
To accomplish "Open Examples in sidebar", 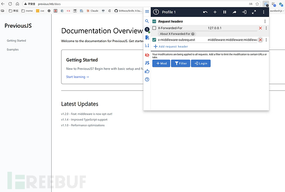I will 13,50.
